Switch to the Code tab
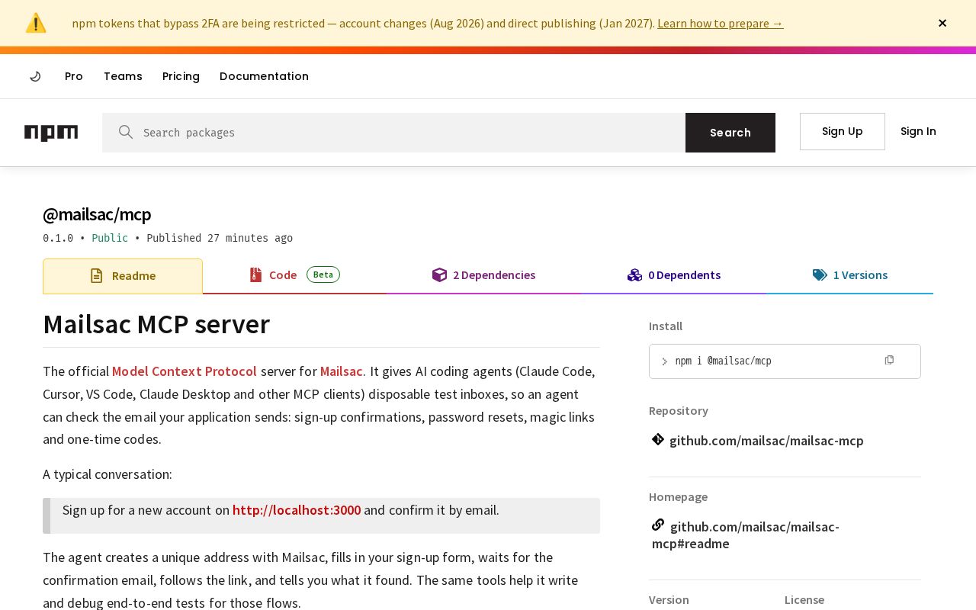 pyautogui.click(x=294, y=275)
